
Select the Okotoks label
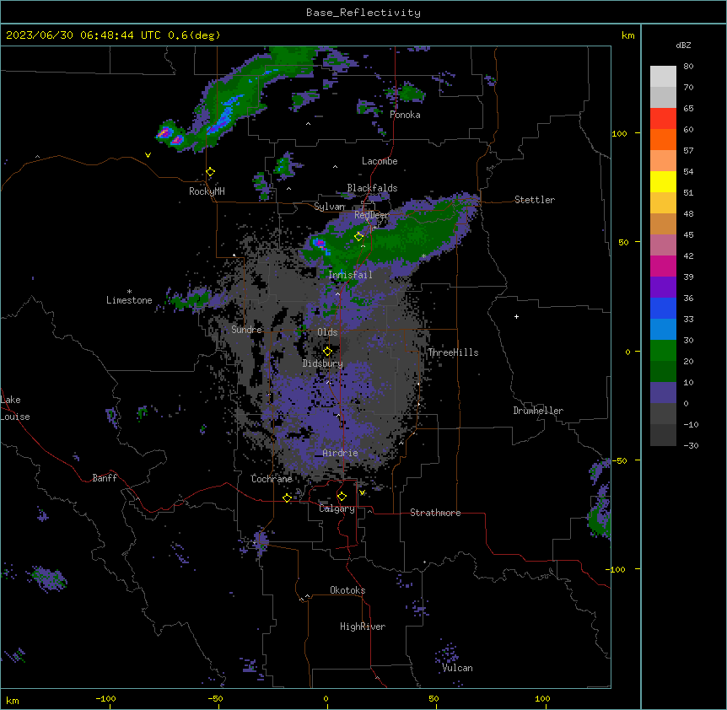347,590
